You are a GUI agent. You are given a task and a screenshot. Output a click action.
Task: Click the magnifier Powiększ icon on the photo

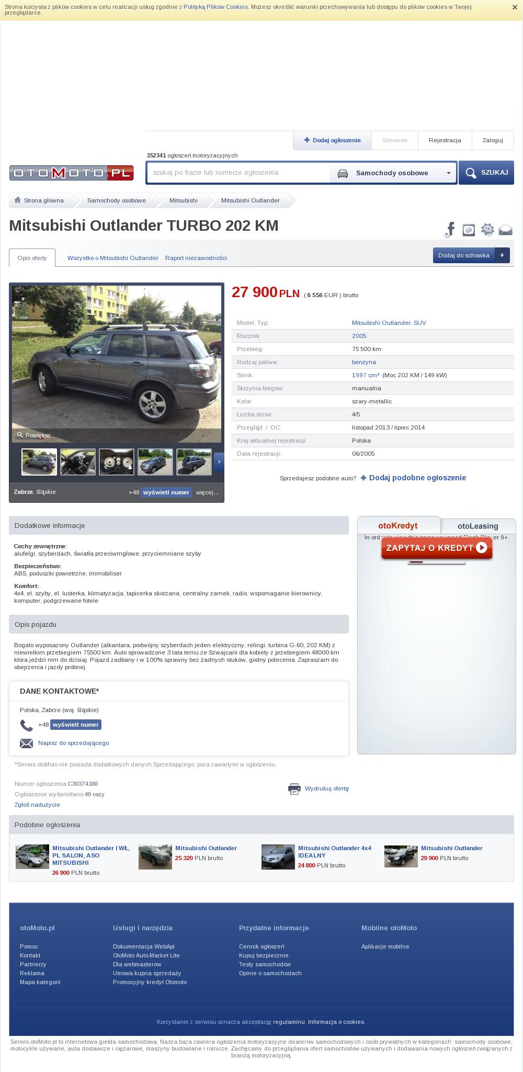20,435
